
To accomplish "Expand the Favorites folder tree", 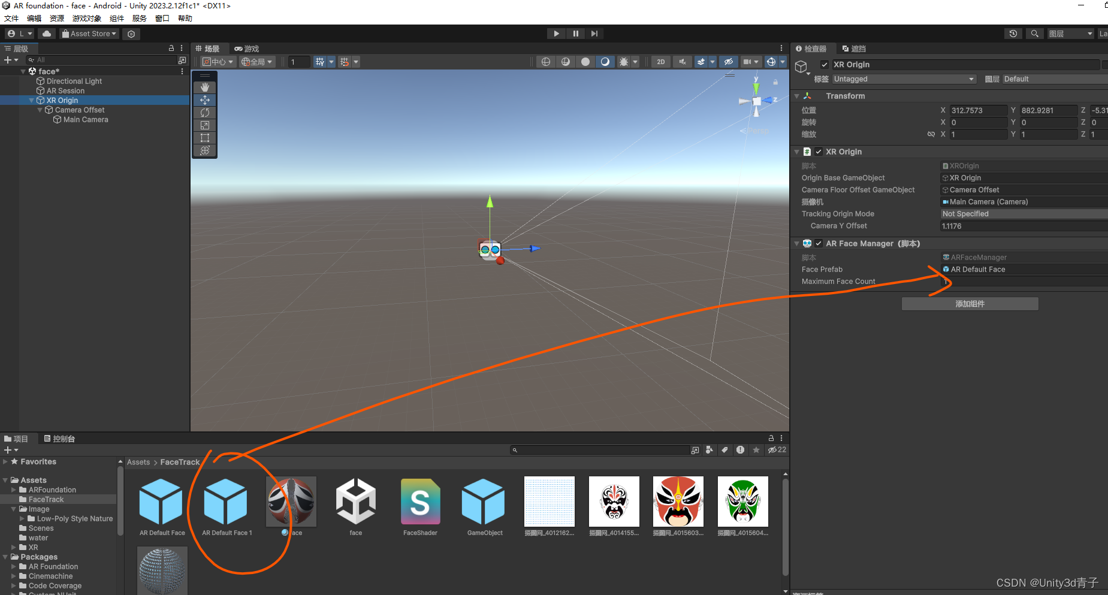I will pos(5,462).
